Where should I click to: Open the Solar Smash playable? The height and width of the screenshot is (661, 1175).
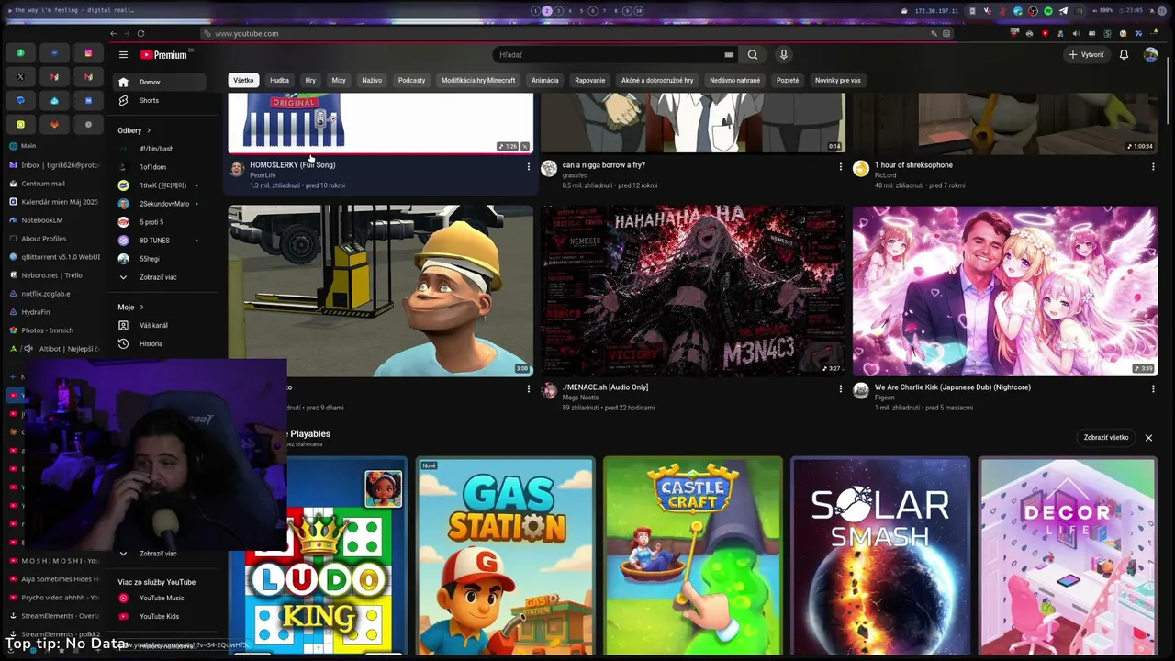[x=880, y=556]
